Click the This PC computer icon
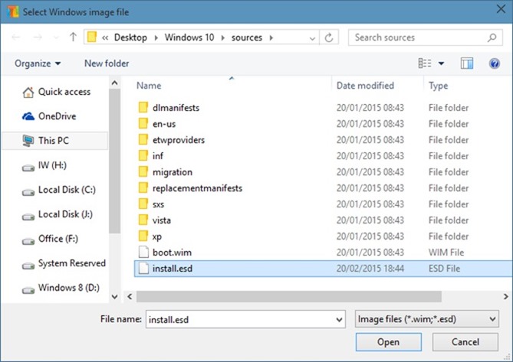 pyautogui.click(x=28, y=141)
